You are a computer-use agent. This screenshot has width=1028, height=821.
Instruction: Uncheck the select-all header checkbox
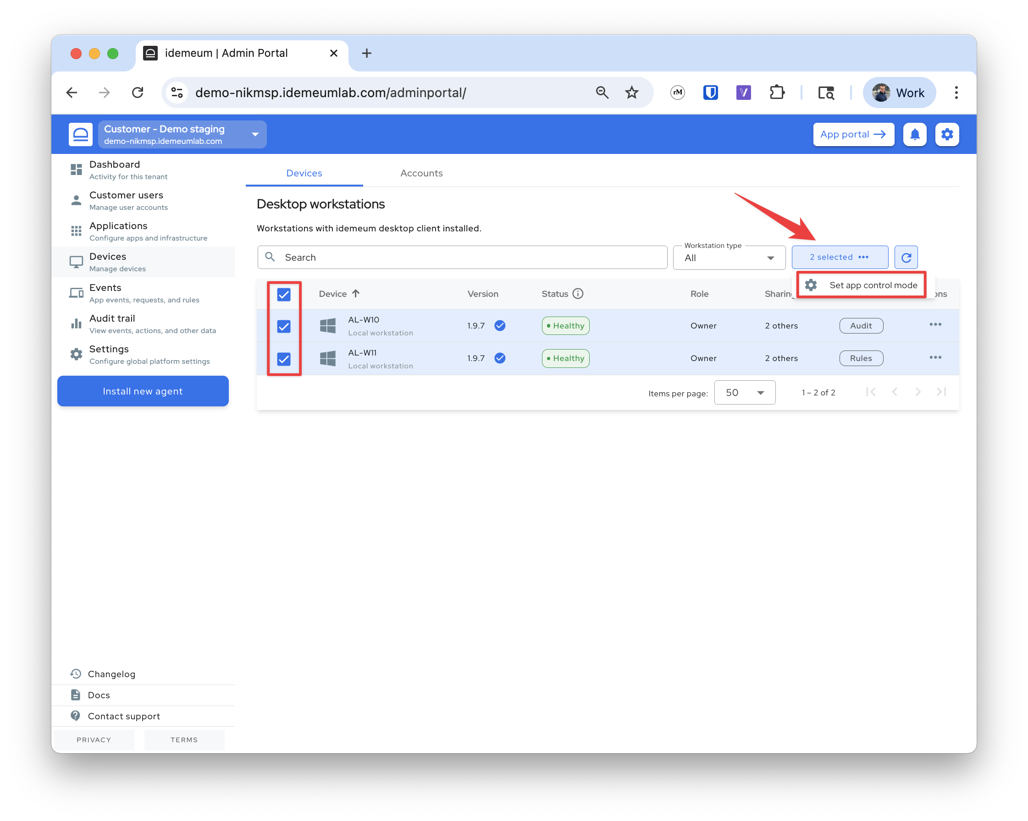pos(284,295)
